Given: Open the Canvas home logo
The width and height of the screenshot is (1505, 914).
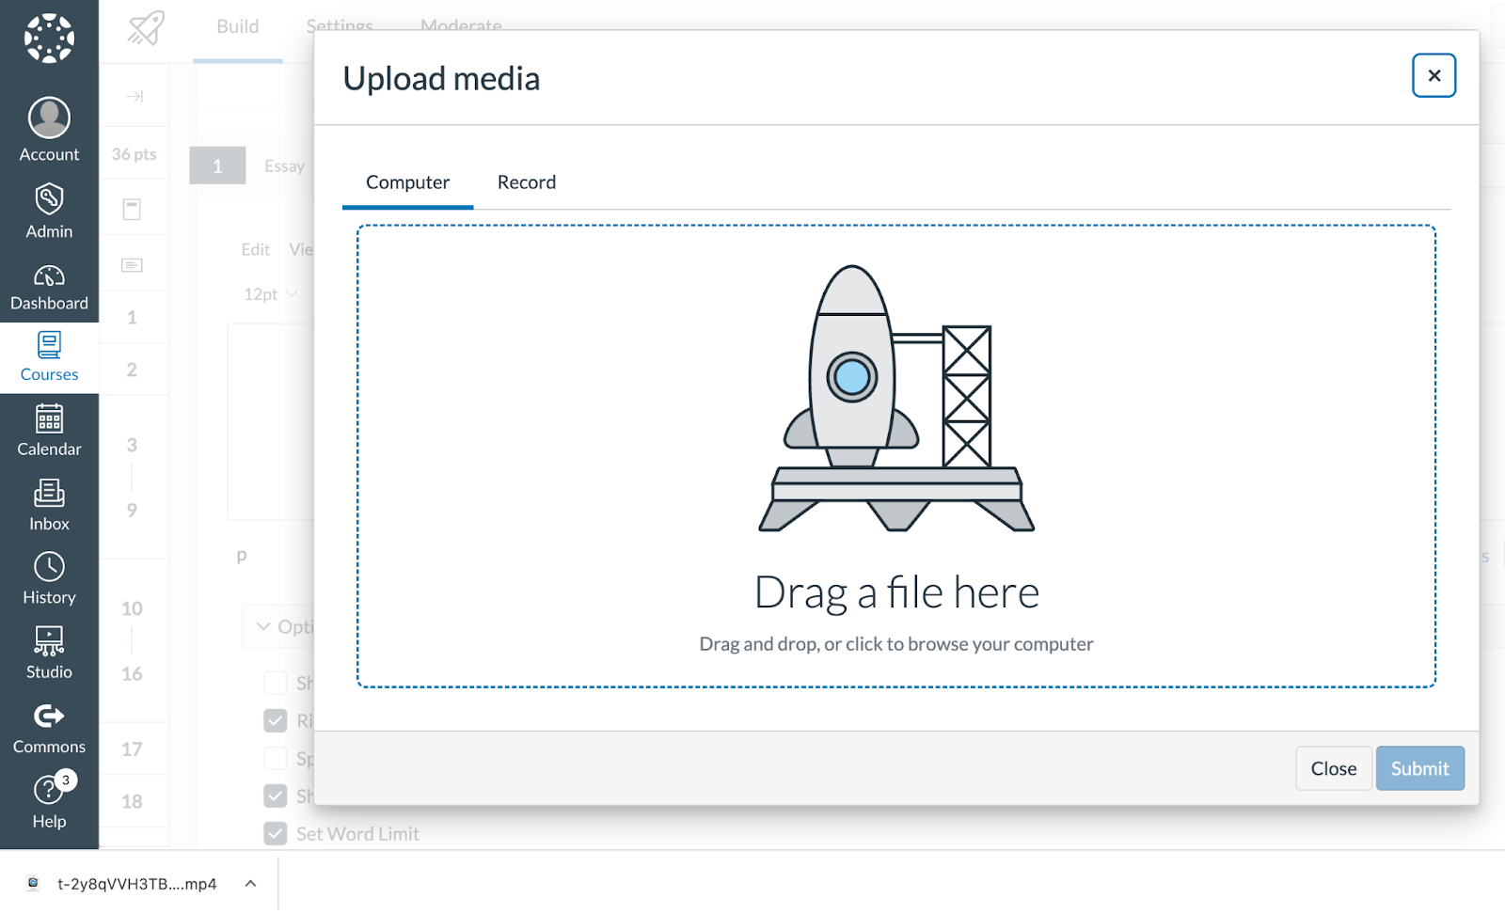Looking at the screenshot, I should point(49,39).
